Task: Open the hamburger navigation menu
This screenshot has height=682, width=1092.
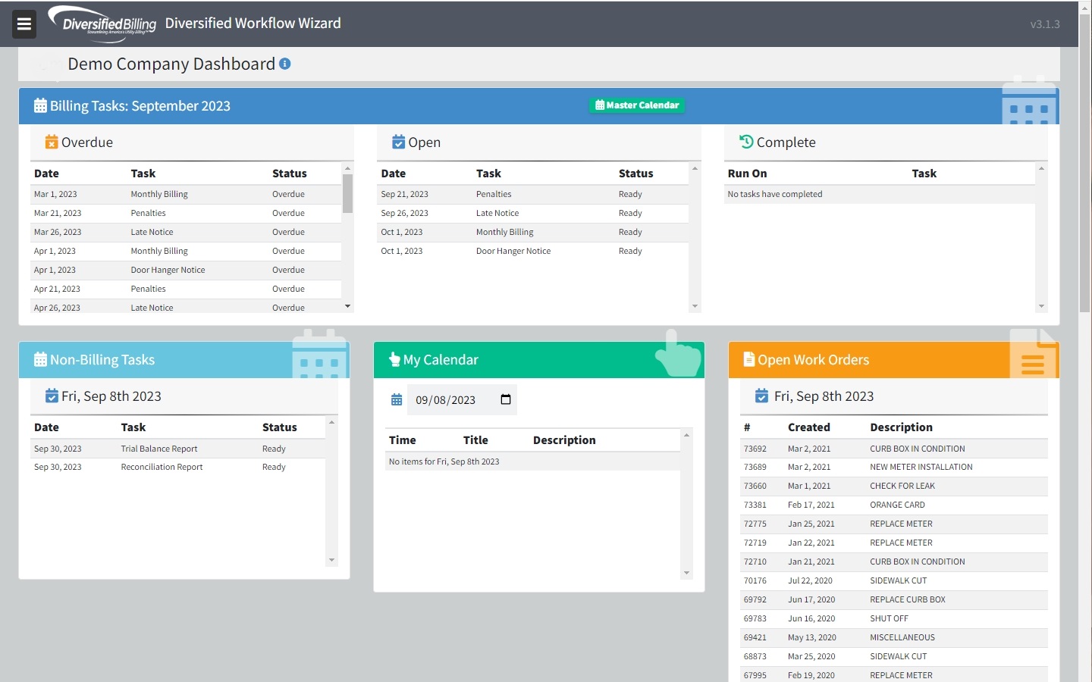Action: (x=24, y=24)
